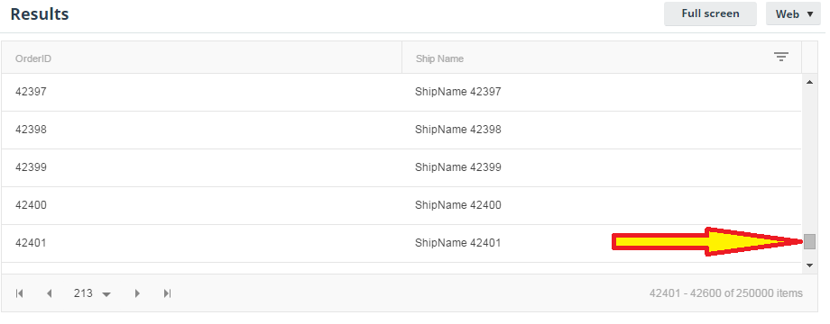The image size is (830, 324).
Task: Select the row with OrderID 42397
Action: (x=401, y=92)
